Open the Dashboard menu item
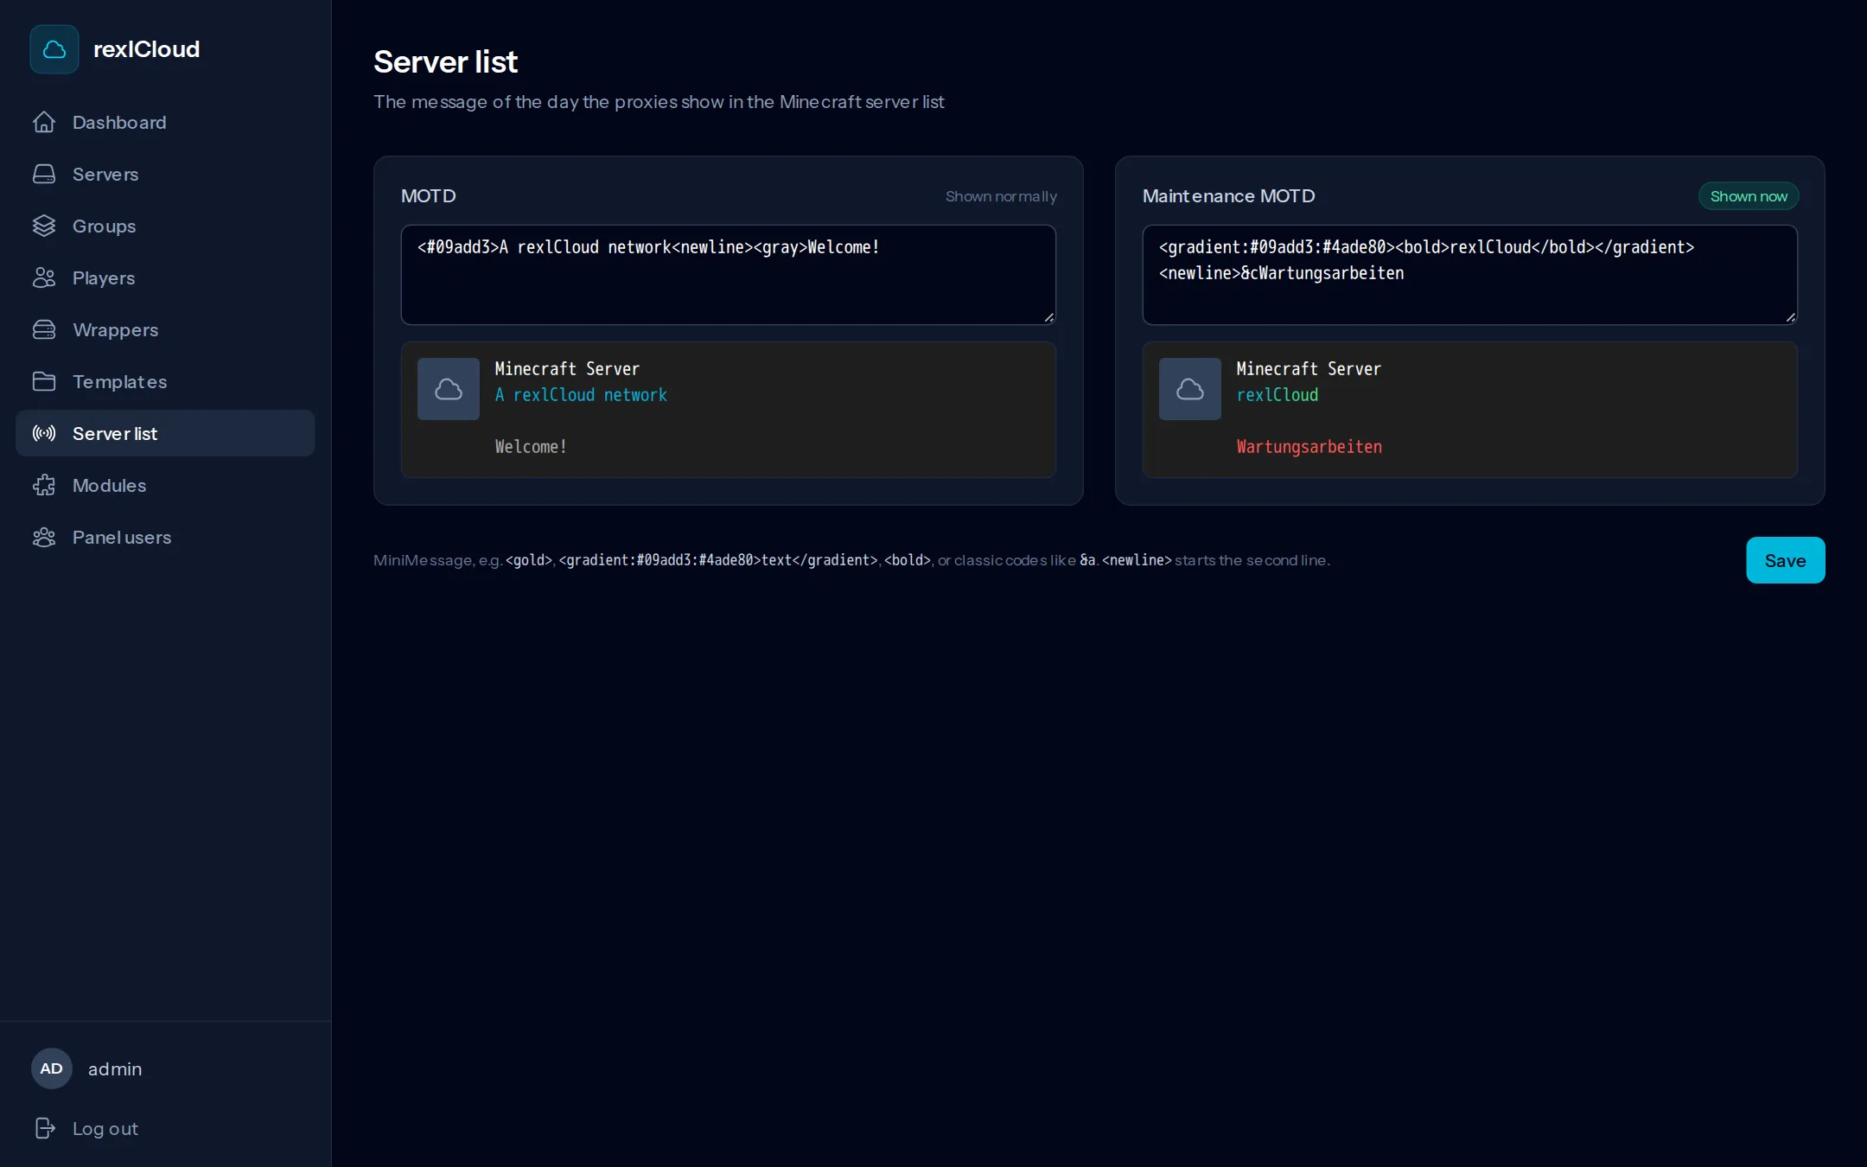Image resolution: width=1867 pixels, height=1167 pixels. tap(165, 123)
